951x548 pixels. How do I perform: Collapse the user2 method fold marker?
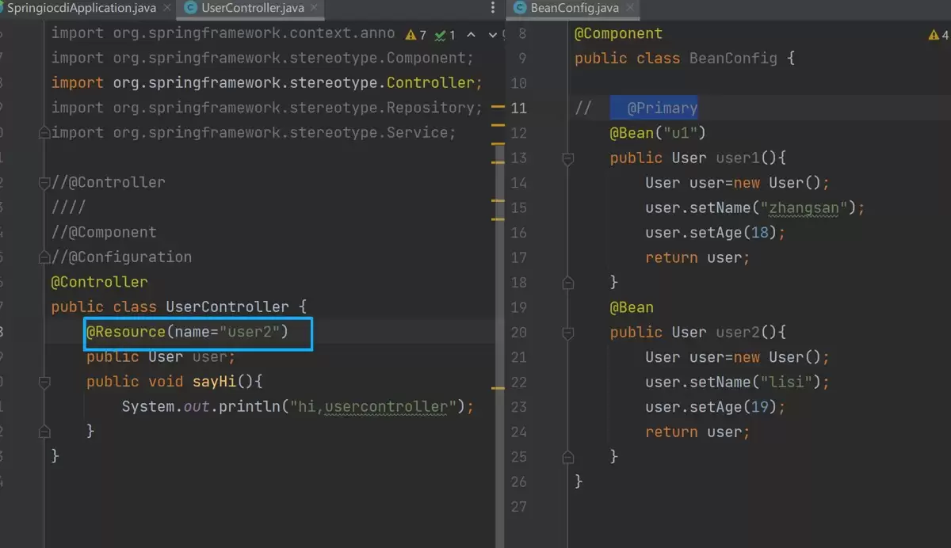point(567,333)
